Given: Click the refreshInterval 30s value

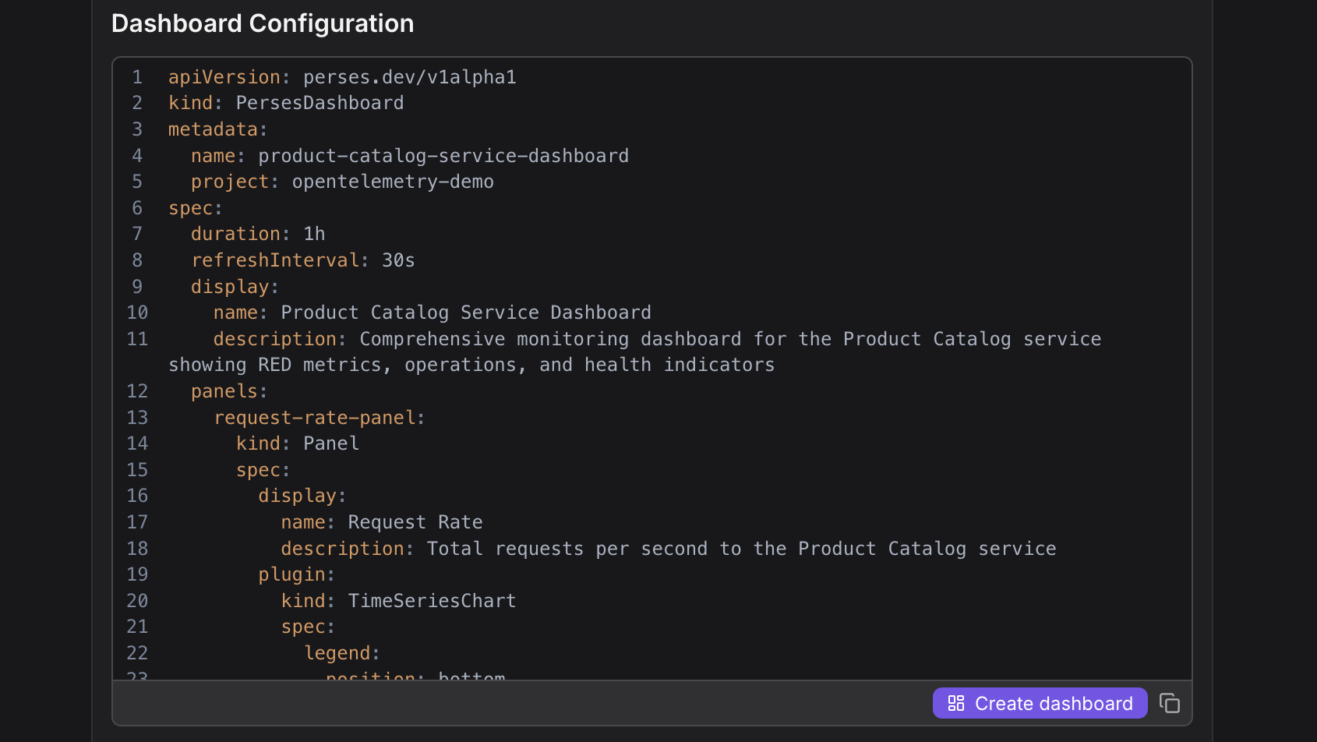Looking at the screenshot, I should click(x=398, y=260).
